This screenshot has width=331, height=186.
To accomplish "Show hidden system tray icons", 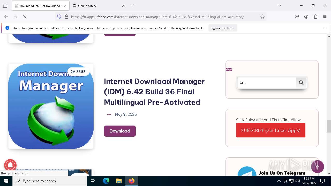I will (x=279, y=181).
